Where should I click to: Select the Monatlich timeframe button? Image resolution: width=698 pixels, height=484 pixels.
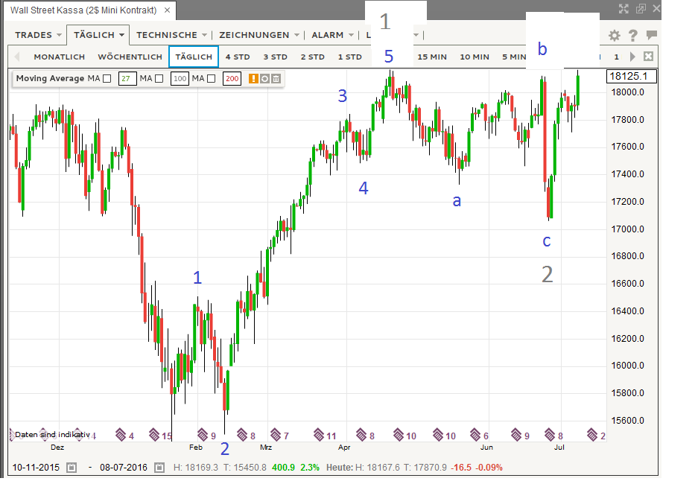[60, 57]
